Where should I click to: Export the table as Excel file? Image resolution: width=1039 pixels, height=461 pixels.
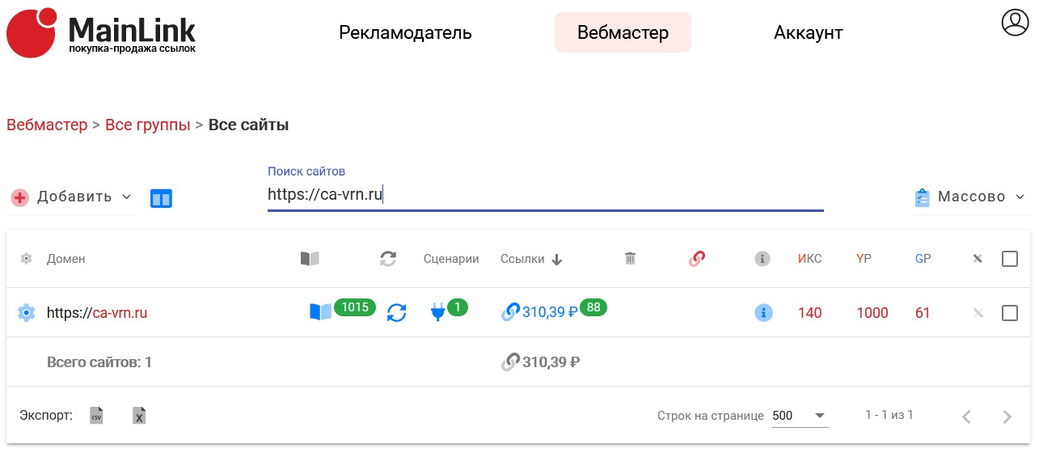pyautogui.click(x=139, y=416)
